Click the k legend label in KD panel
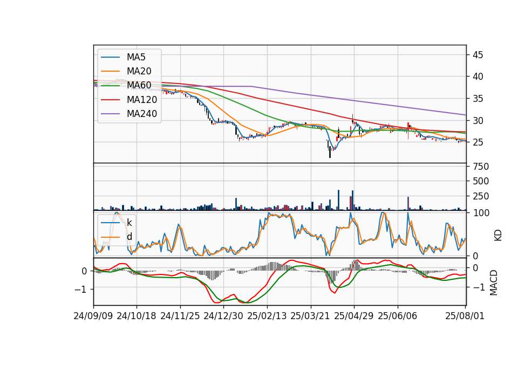This screenshot has height=372, width=518. (129, 223)
